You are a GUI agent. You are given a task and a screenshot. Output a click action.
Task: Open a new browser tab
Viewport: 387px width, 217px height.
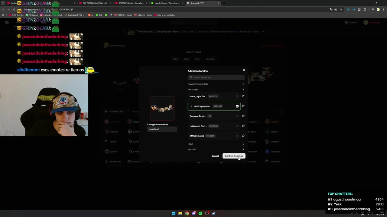[224, 3]
